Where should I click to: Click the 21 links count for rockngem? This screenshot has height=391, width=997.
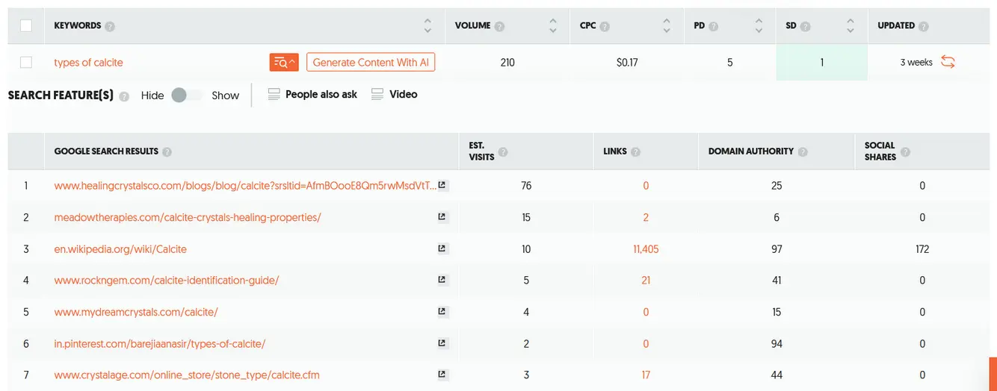(646, 281)
